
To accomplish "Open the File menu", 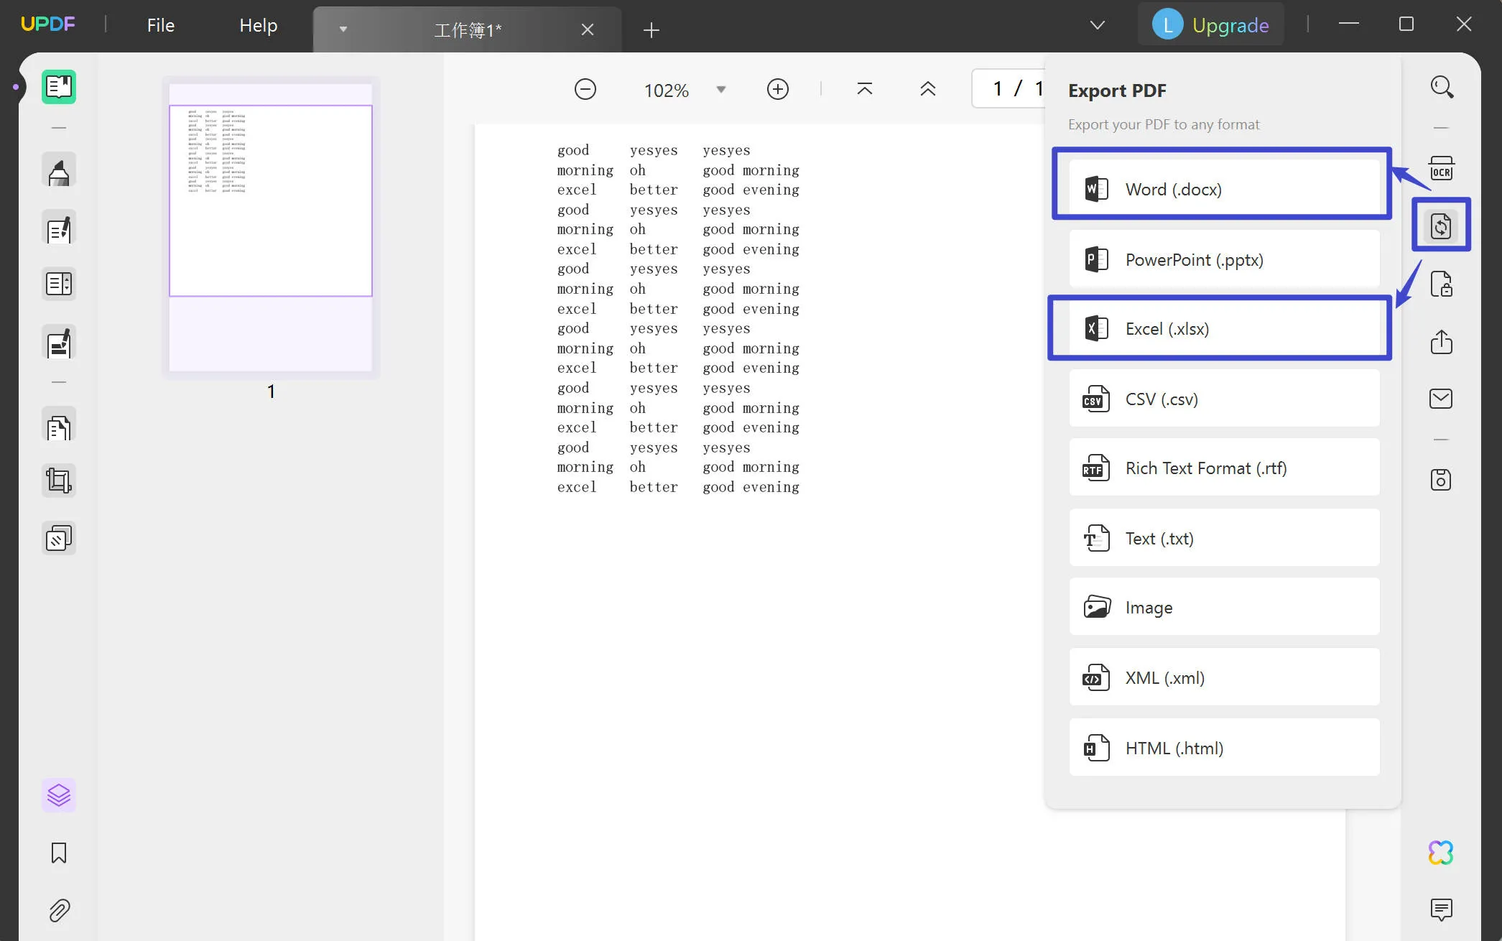I will (159, 24).
